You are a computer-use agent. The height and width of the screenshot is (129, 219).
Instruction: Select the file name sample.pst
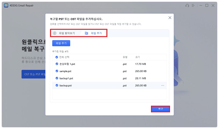(x=65, y=71)
